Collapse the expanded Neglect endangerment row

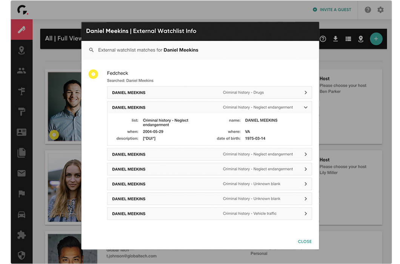click(209, 107)
